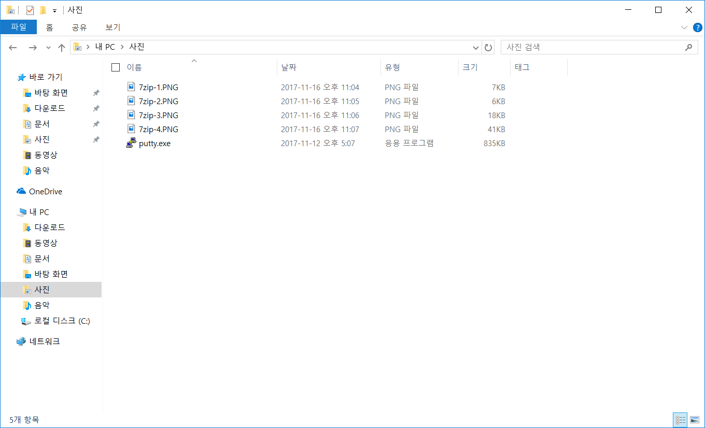Click the Up one level arrow
The image size is (705, 428).
pyautogui.click(x=62, y=47)
